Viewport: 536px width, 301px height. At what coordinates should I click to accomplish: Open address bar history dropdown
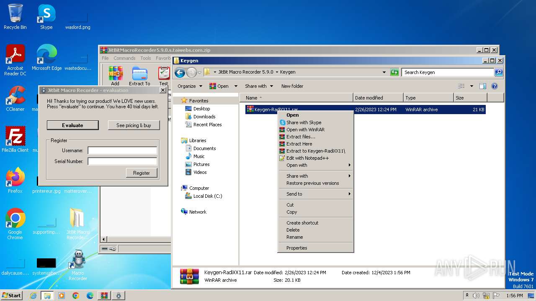384,72
